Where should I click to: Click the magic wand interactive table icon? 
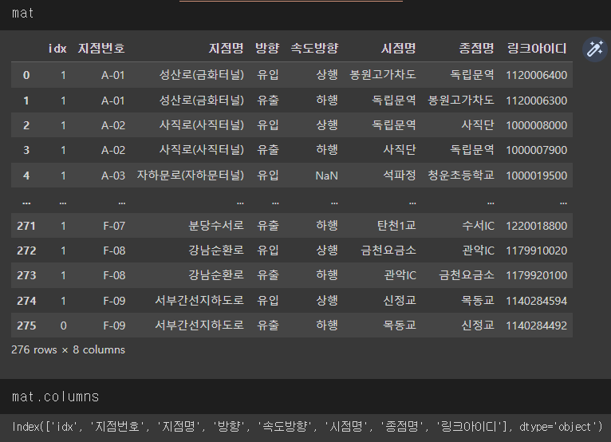point(594,49)
